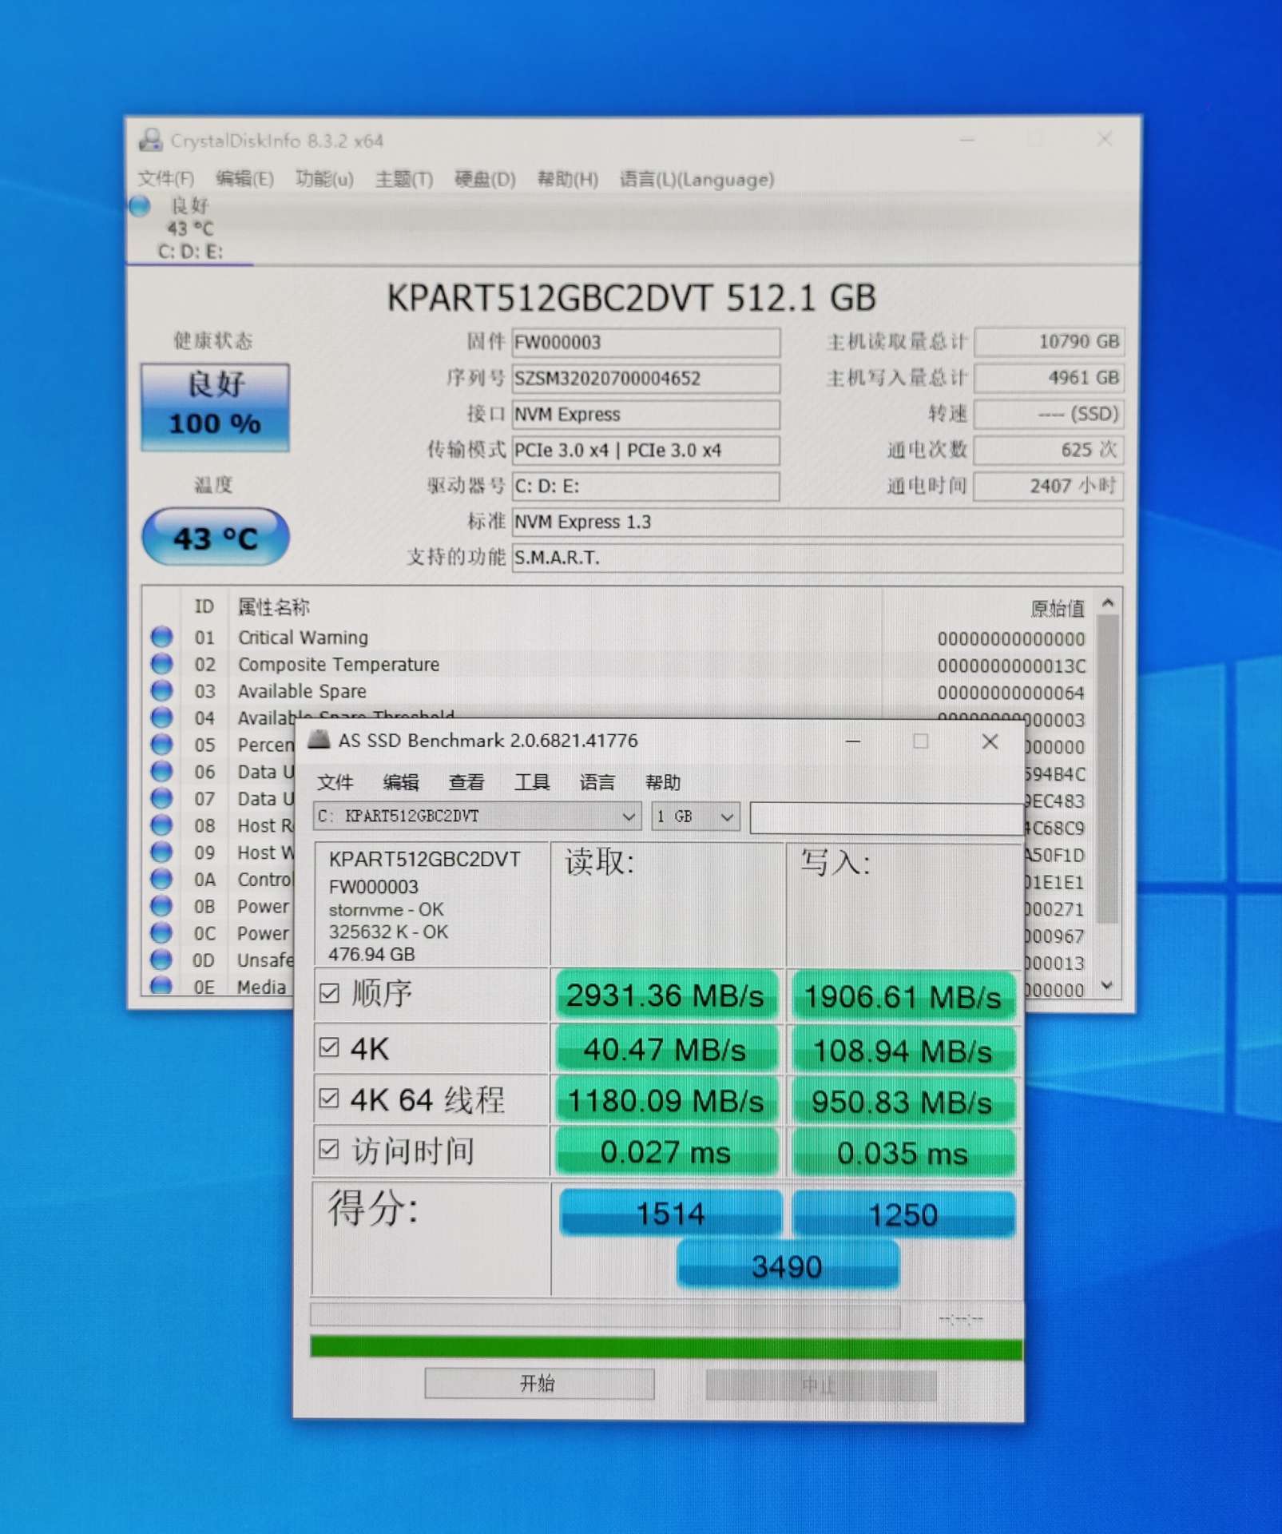The width and height of the screenshot is (1282, 1534).
Task: Click the CrystalDiskInfo app icon in title bar
Action: tap(150, 140)
